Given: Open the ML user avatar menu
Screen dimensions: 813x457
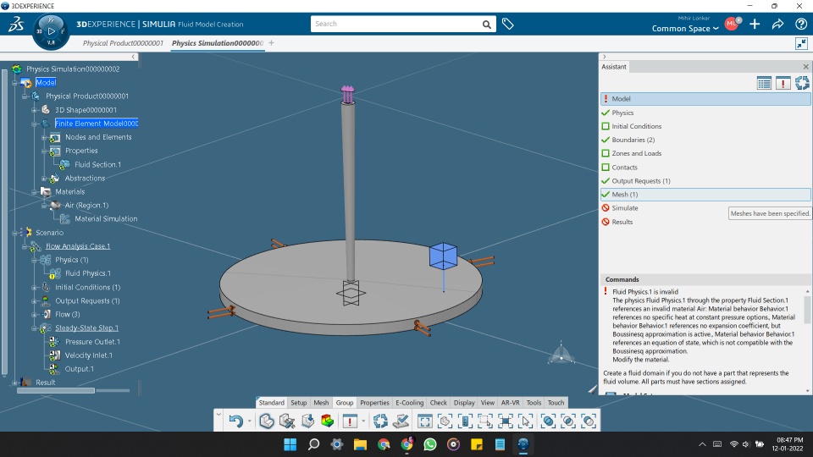Looking at the screenshot, I should click(x=732, y=24).
